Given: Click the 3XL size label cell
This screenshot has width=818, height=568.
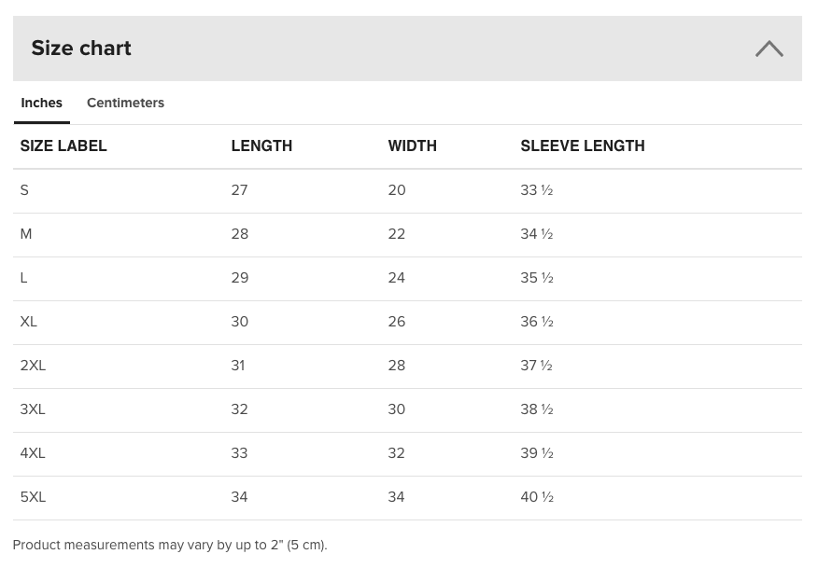Looking at the screenshot, I should click(33, 409).
